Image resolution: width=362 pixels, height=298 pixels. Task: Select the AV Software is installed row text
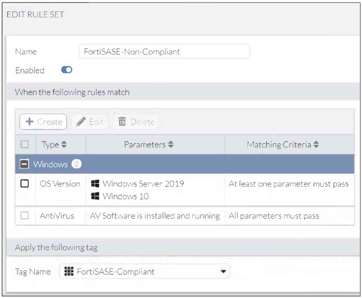155,216
